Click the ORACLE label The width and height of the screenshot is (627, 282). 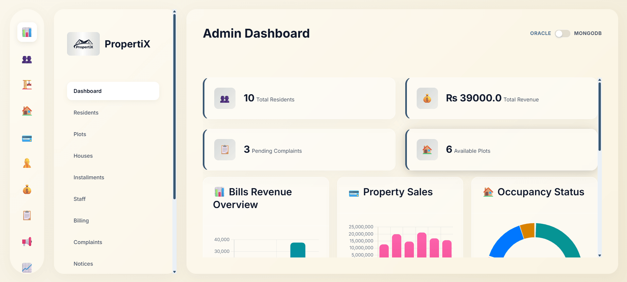[x=540, y=33]
